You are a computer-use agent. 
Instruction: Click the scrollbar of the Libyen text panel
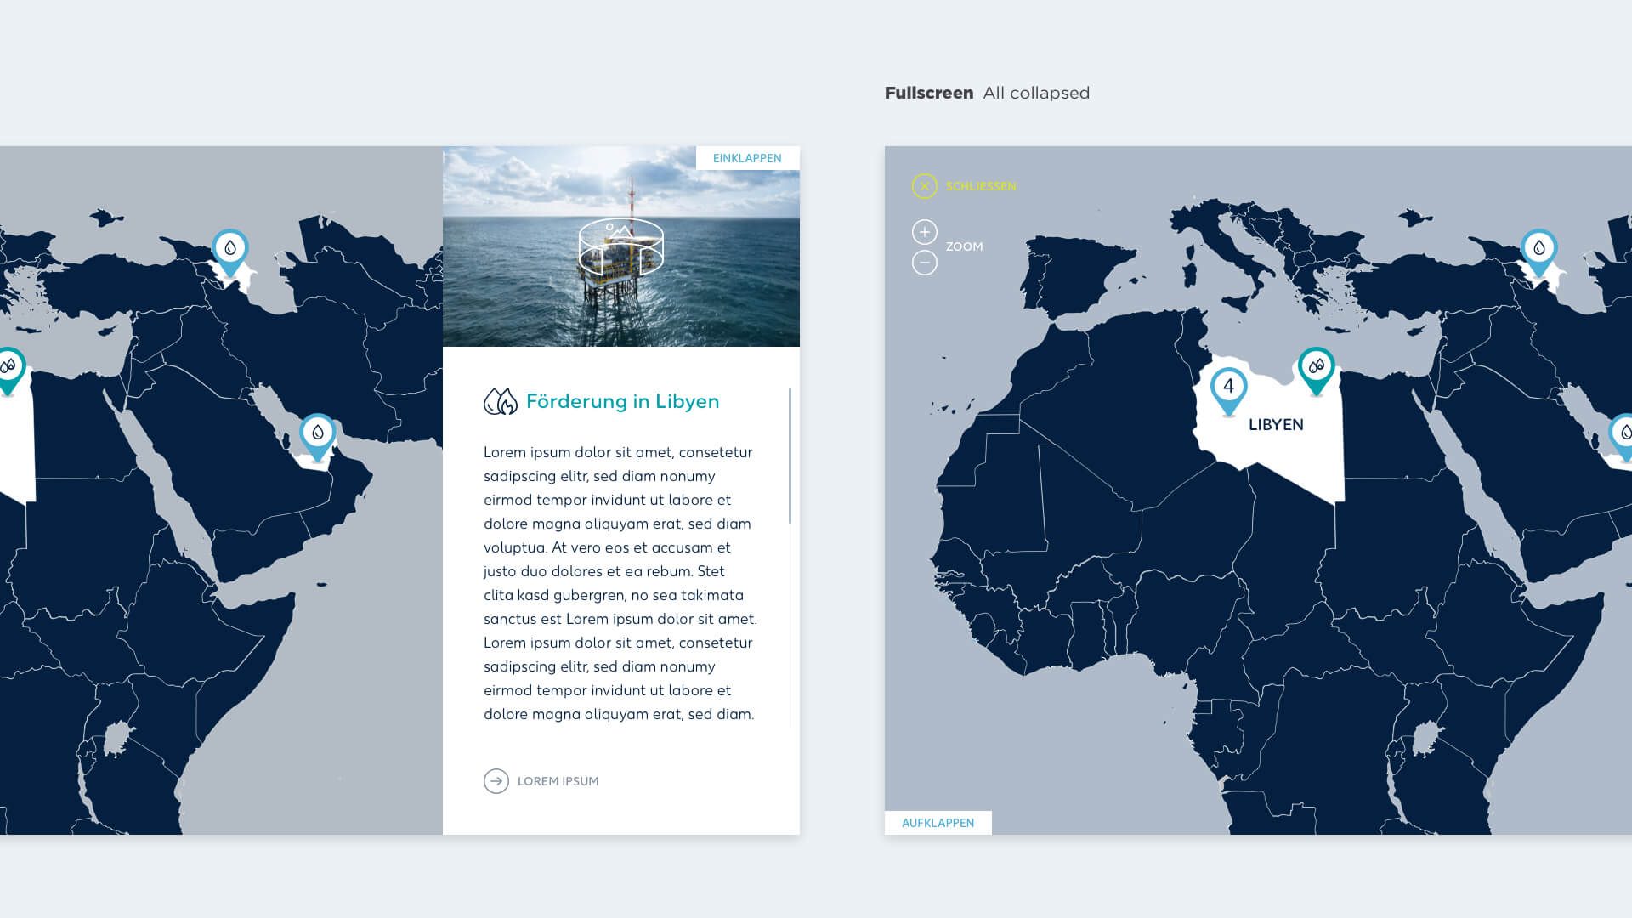tap(790, 456)
